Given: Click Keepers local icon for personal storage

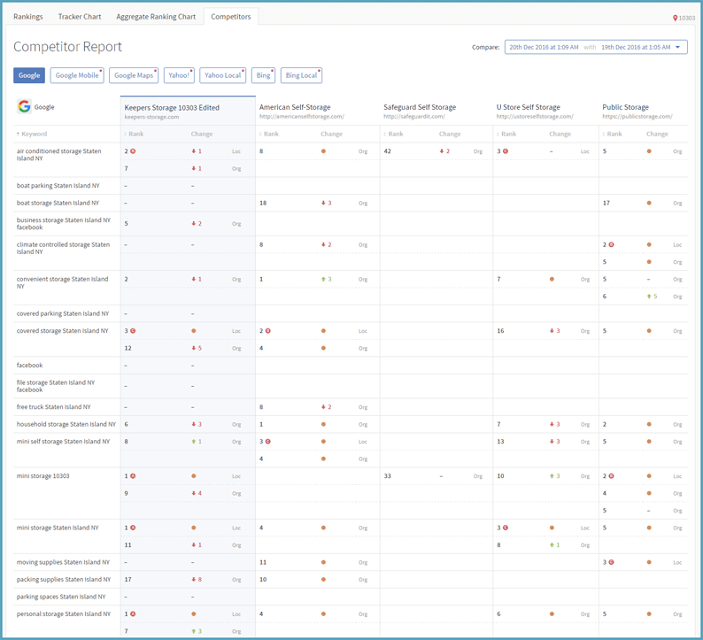Looking at the screenshot, I should click(133, 614).
